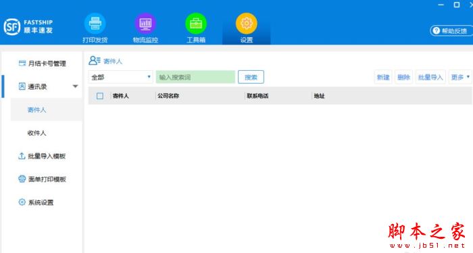The height and width of the screenshot is (253, 473).
Task: Click the 地址 column header
Action: 319,96
